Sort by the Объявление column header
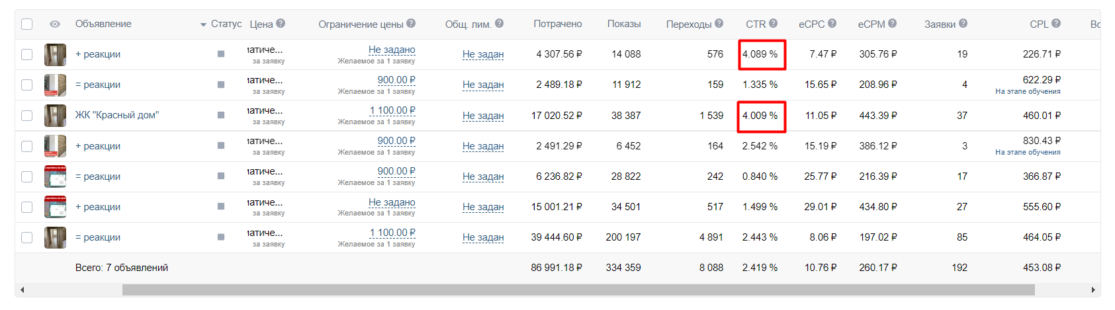1115x310 pixels. (103, 24)
